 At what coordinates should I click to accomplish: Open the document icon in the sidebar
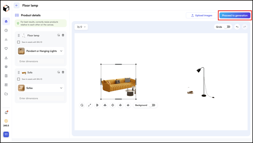6,76
